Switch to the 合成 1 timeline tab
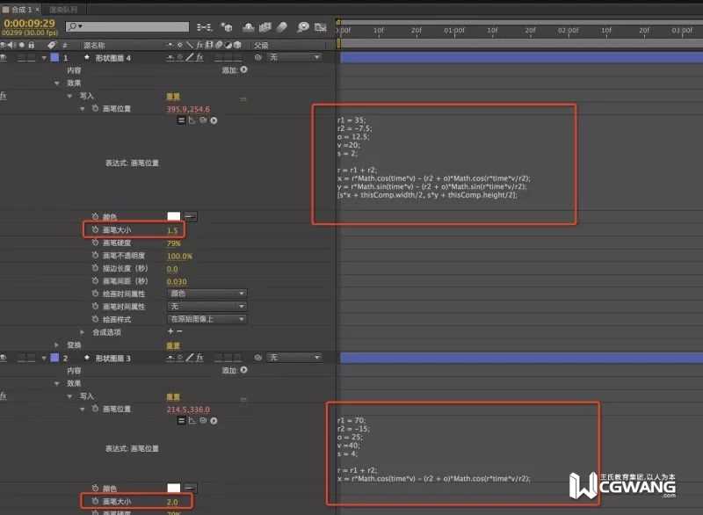 point(20,10)
